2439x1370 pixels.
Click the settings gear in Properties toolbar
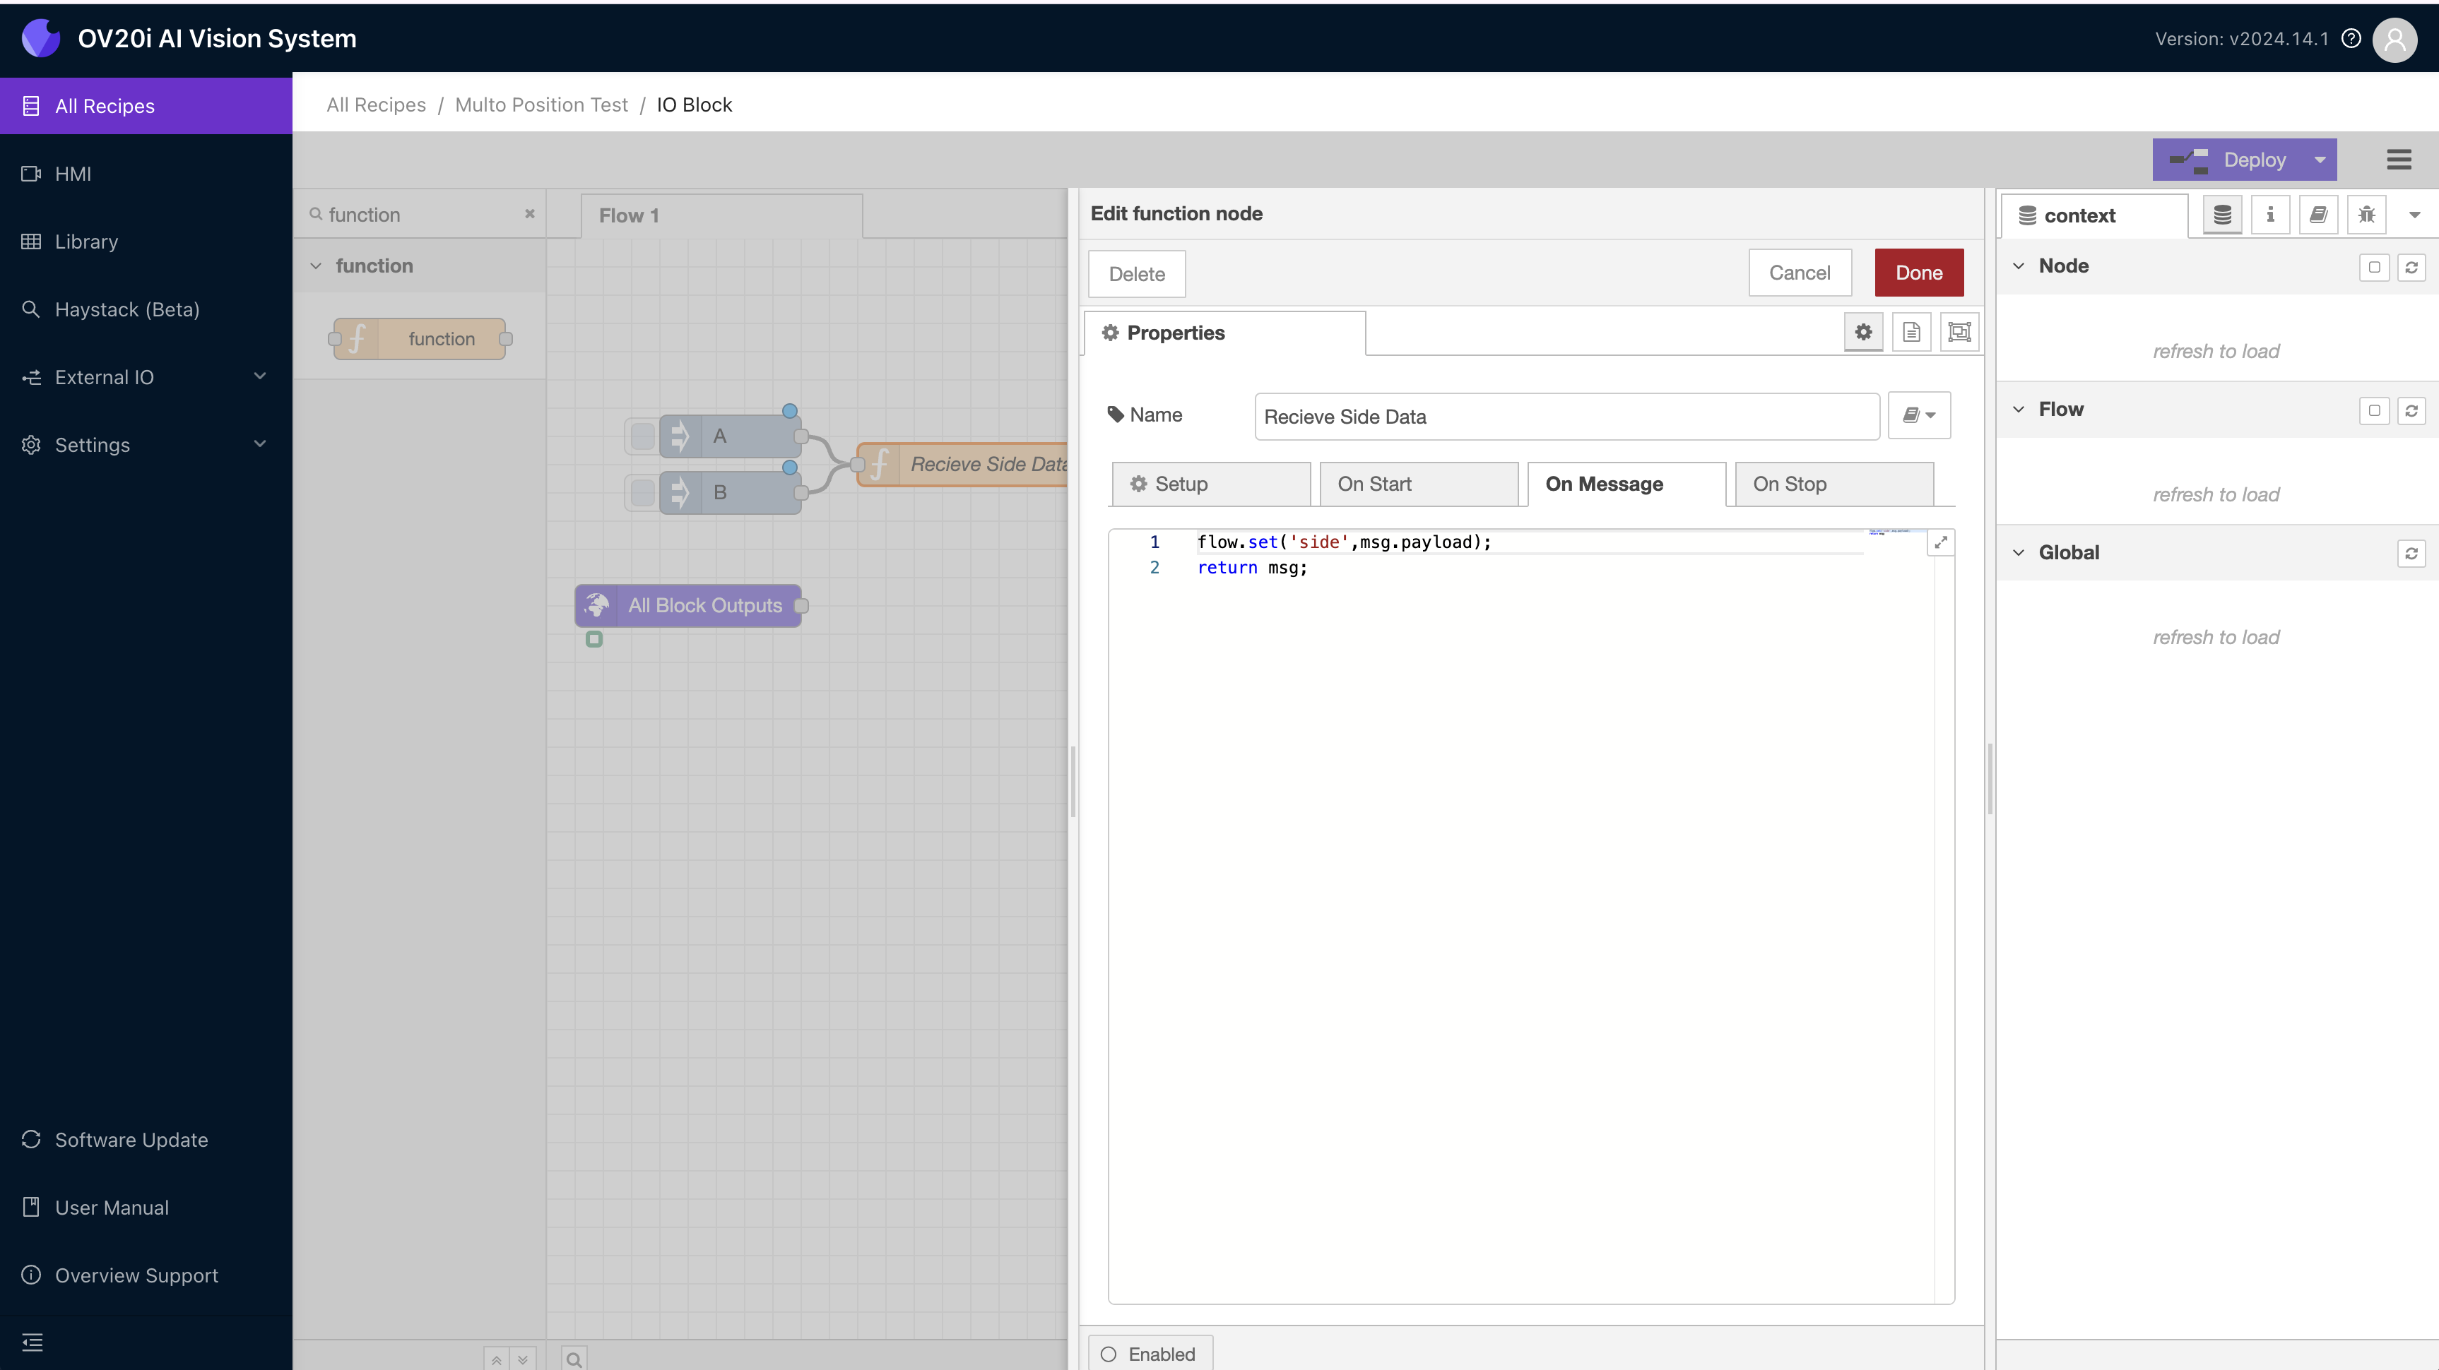point(1862,332)
